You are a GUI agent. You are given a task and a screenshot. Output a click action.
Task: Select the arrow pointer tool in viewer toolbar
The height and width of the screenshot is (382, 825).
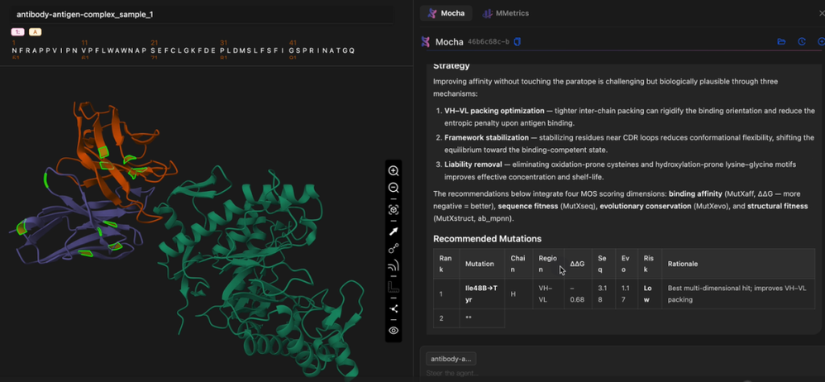click(x=393, y=232)
